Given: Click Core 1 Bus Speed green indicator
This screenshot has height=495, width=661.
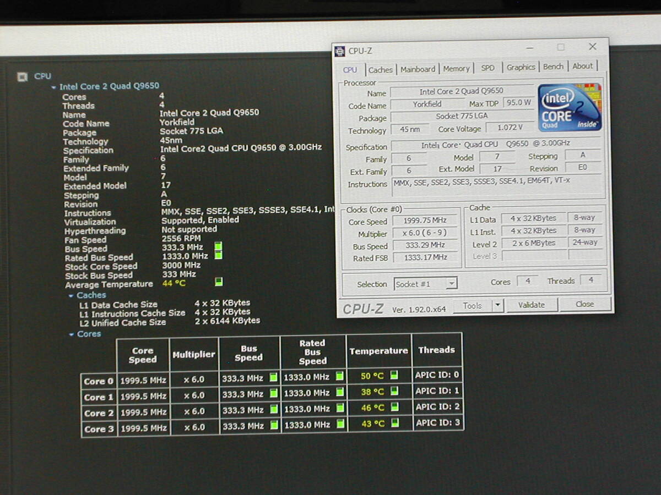Looking at the screenshot, I should point(274,394).
